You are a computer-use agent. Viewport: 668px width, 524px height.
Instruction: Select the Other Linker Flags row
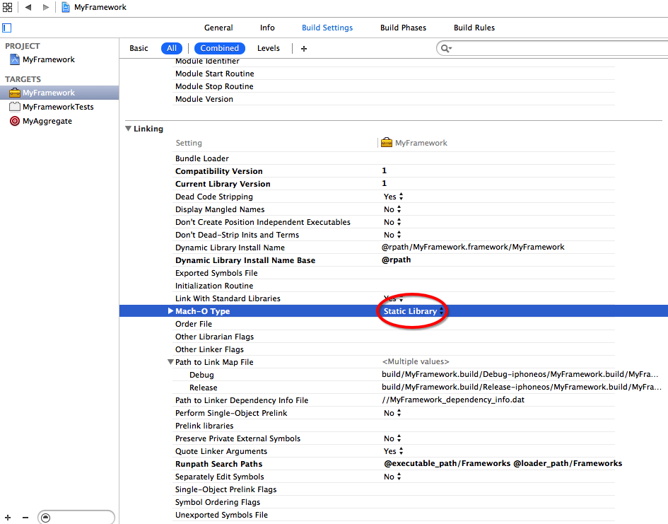coord(394,350)
